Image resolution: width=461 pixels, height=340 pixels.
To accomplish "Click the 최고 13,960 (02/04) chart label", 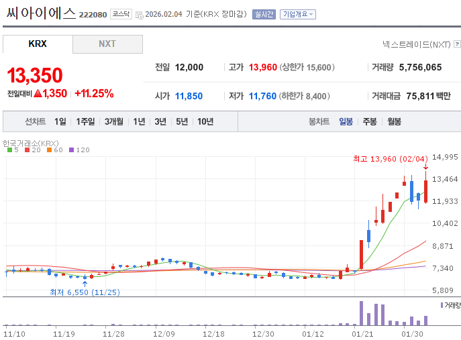I will pos(391,159).
